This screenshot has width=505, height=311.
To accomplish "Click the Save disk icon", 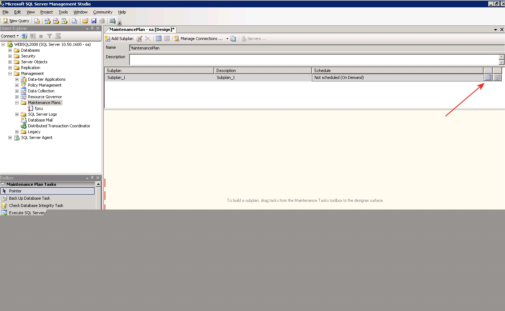I will pos(94,21).
